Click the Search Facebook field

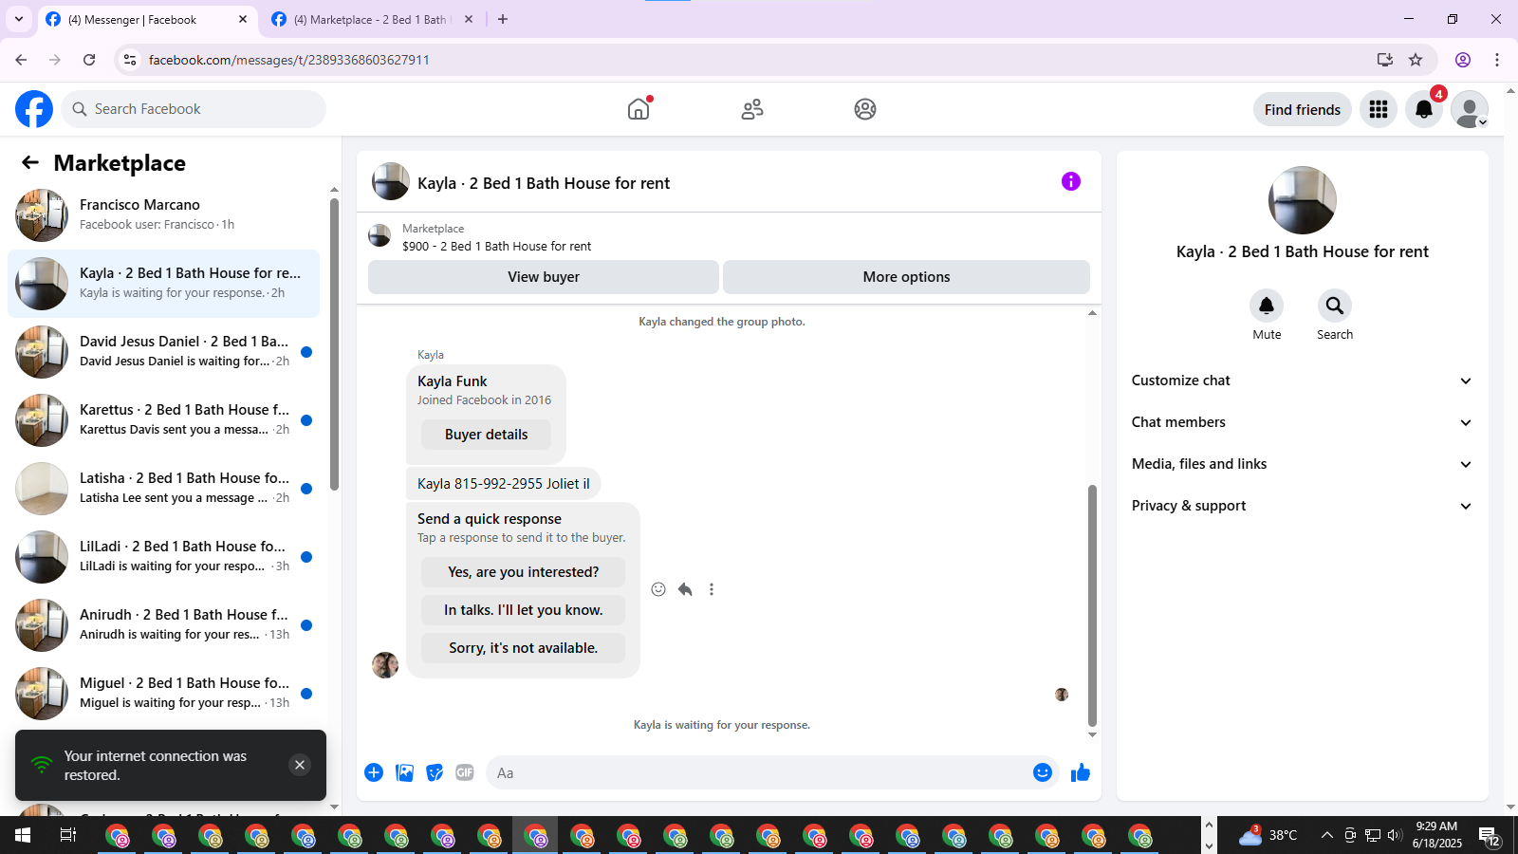pyautogui.click(x=194, y=109)
